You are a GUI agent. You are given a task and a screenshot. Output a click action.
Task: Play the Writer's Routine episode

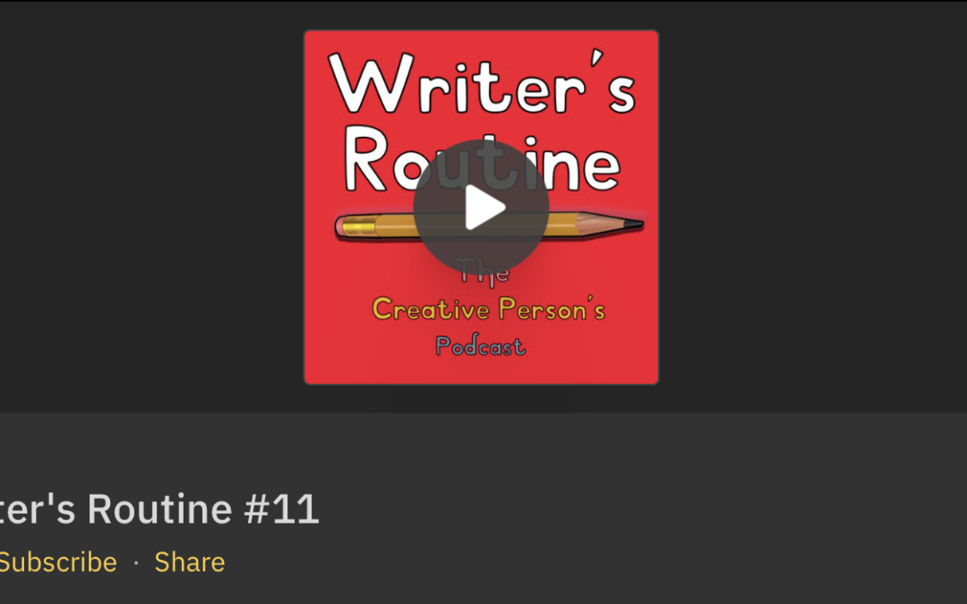pos(481,208)
